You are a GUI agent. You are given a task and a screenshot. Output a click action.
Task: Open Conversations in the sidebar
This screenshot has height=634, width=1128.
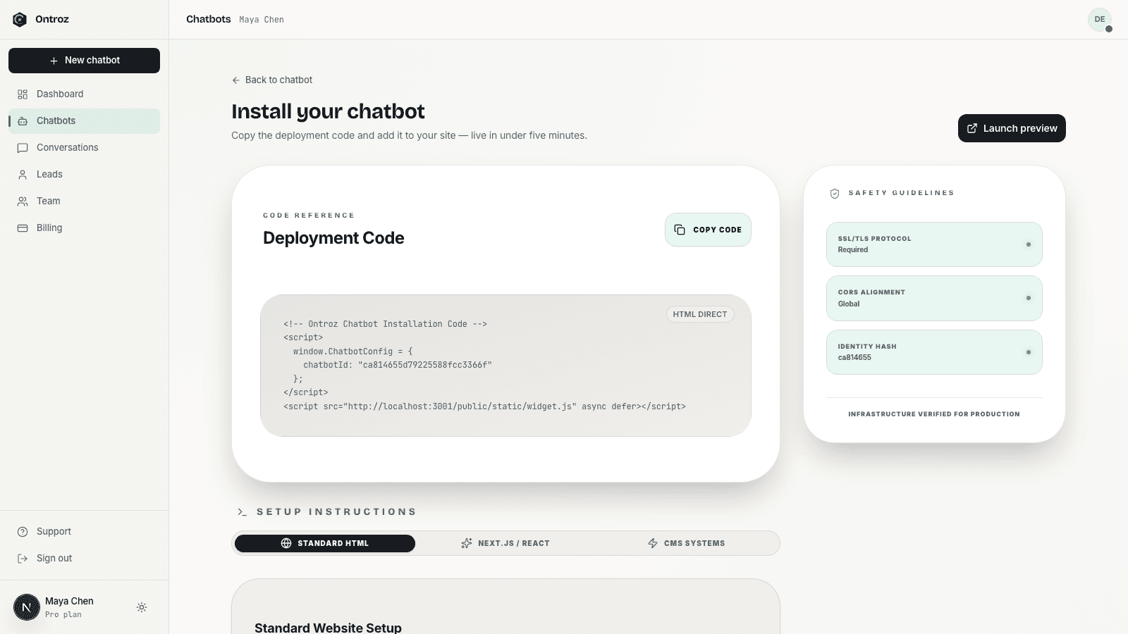(x=84, y=148)
